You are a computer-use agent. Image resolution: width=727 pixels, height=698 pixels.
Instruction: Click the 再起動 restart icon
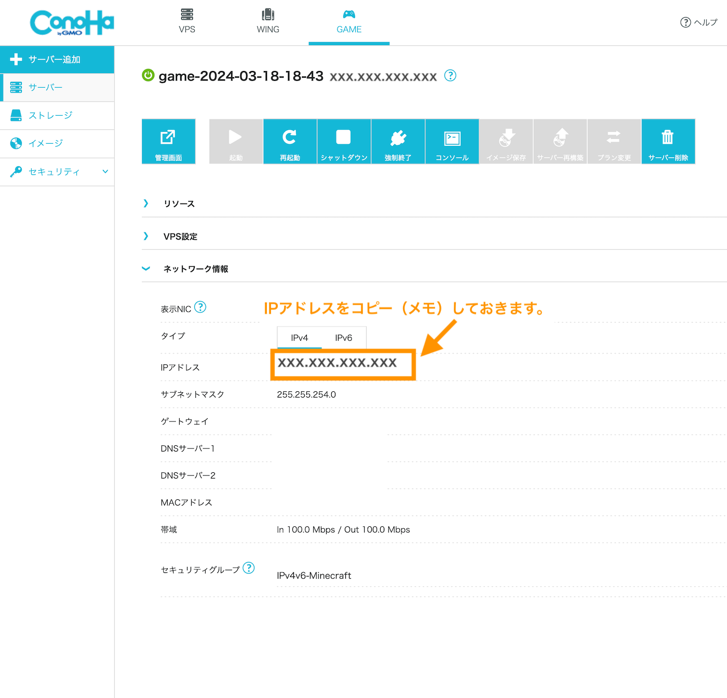click(290, 138)
